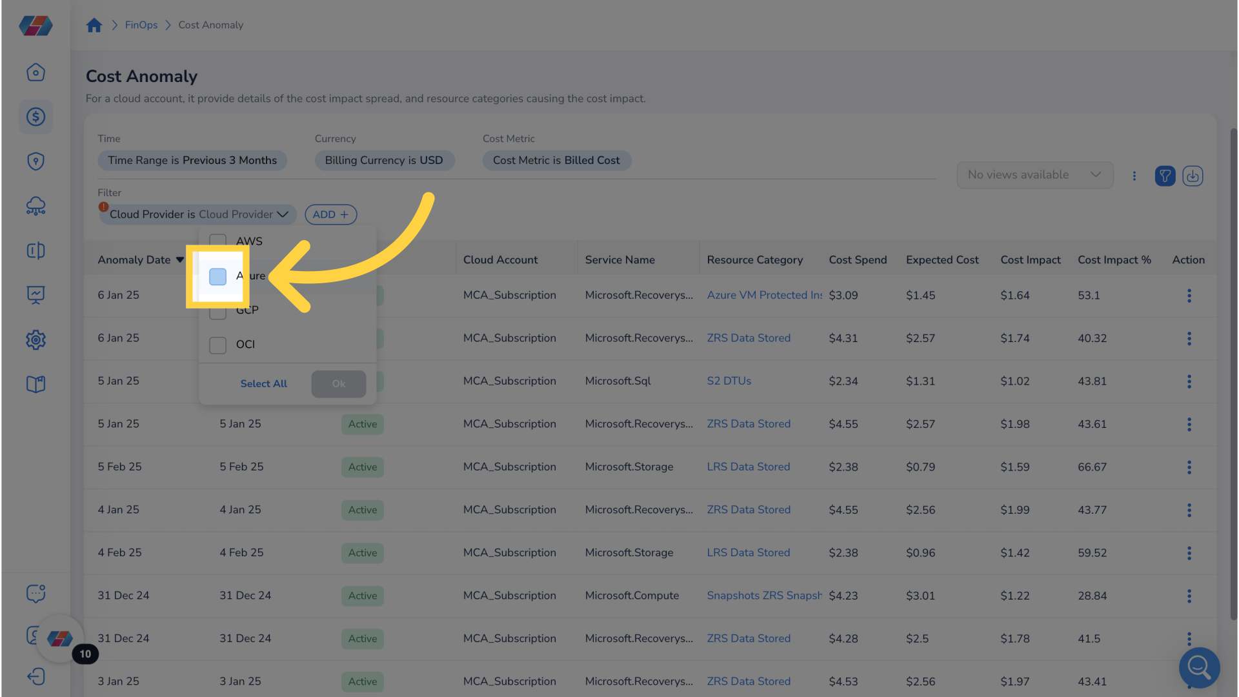This screenshot has height=697, width=1239.
Task: Click the Service Name column header
Action: pos(619,259)
